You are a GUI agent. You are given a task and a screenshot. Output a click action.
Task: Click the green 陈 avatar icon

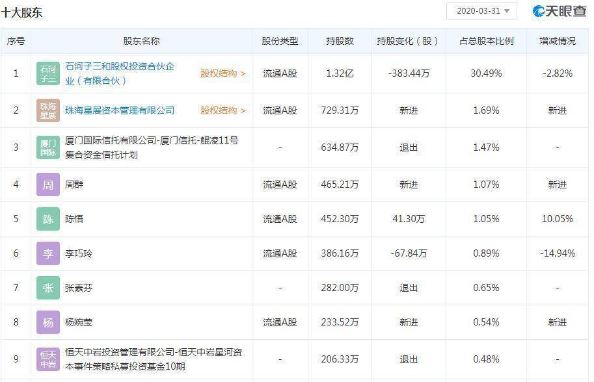(x=48, y=219)
